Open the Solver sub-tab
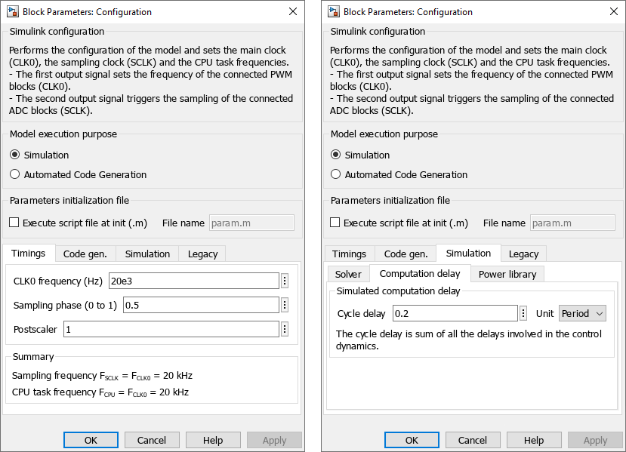Image resolution: width=626 pixels, height=452 pixels. 348,274
